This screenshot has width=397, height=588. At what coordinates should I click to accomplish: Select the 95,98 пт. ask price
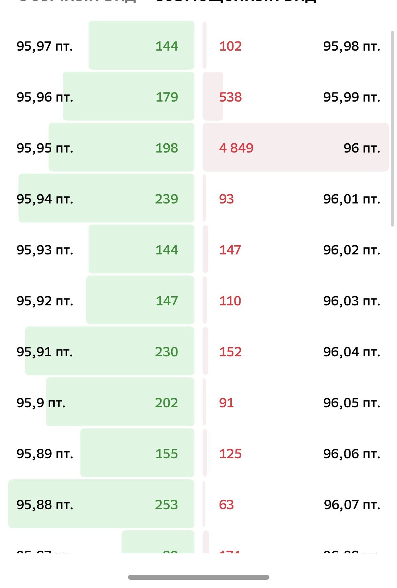352,46
